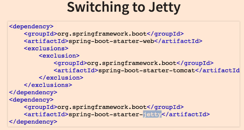Click the second opening <dependency> tag
This screenshot has height=130, width=244.
pos(31,100)
